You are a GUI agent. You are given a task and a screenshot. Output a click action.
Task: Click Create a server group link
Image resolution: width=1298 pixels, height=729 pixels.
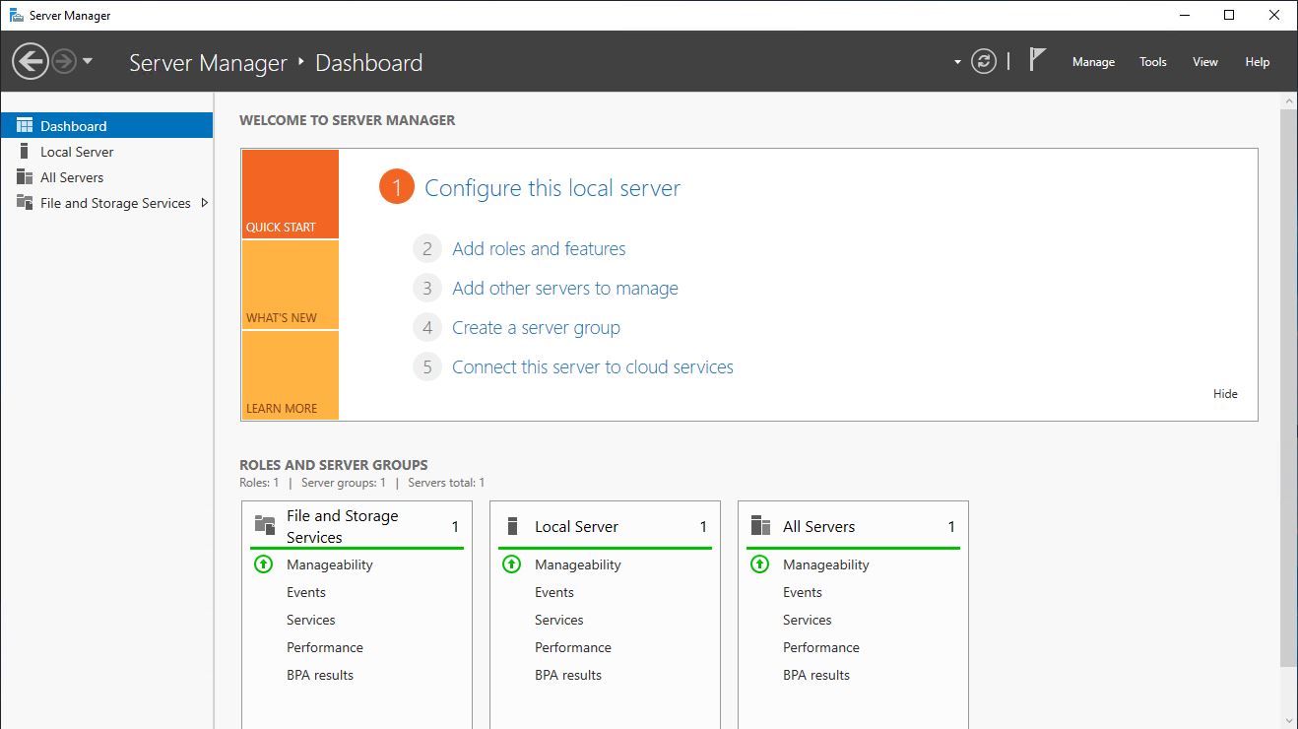(536, 328)
